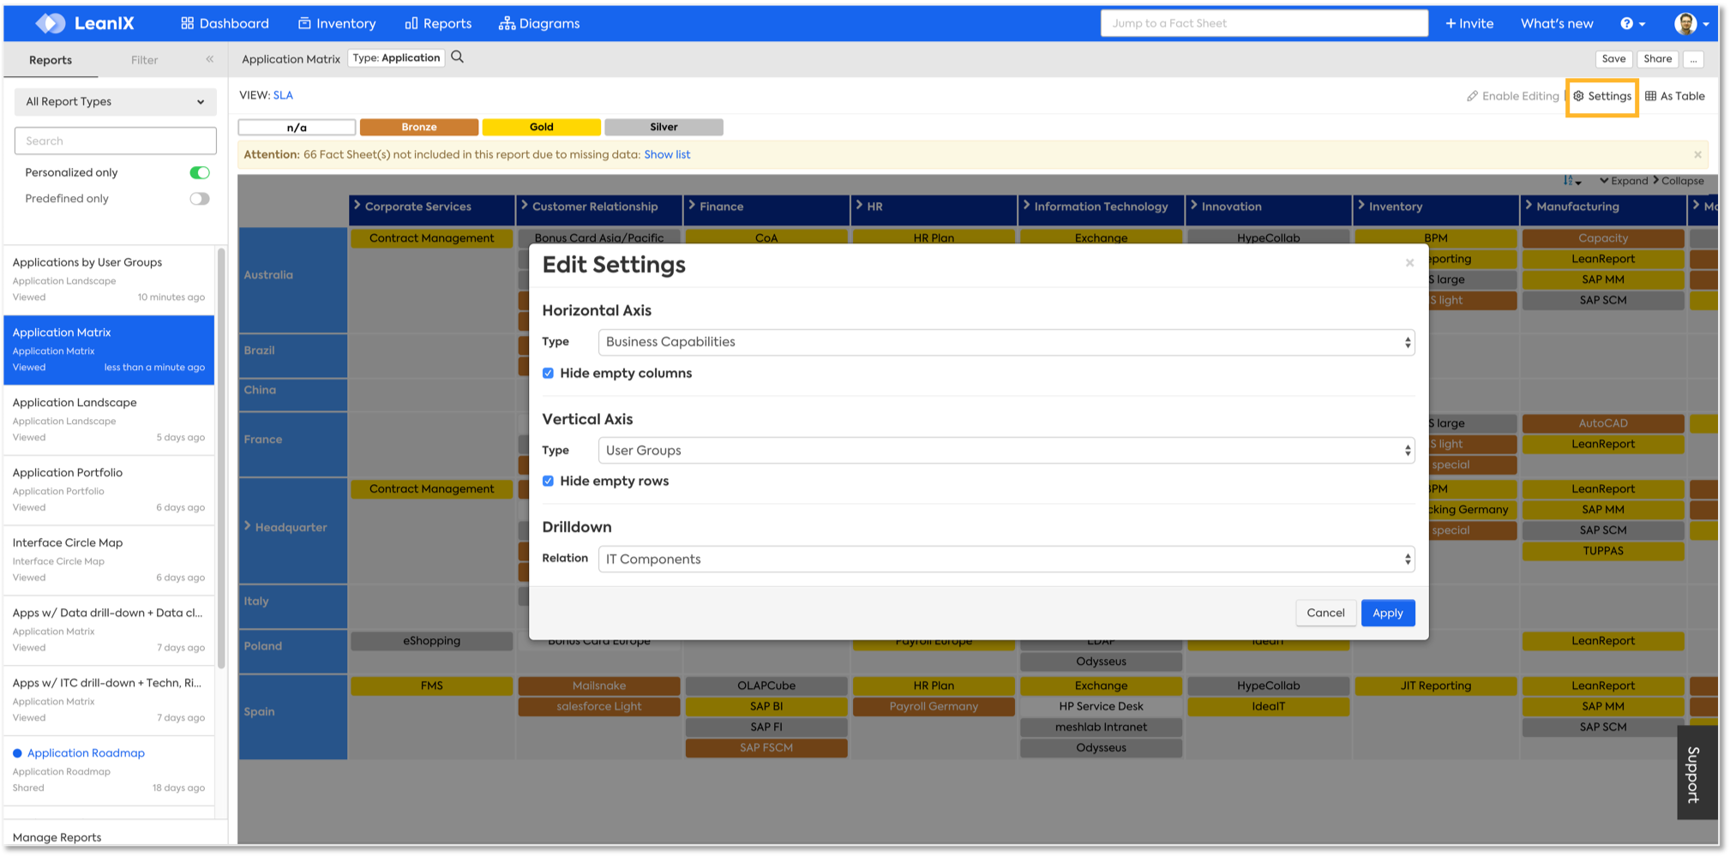Viewport: 1730px width, 856px height.
Task: Open Manage Reports
Action: click(57, 837)
